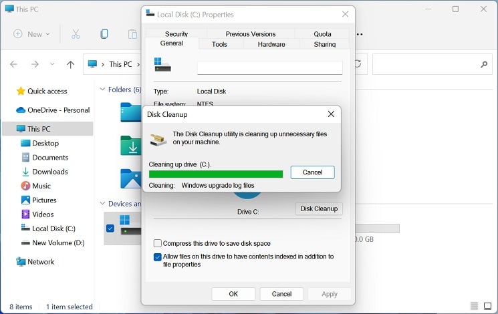The width and height of the screenshot is (498, 314).
Task: Click the Copy icon in File Explorer toolbar
Action: (x=104, y=34)
